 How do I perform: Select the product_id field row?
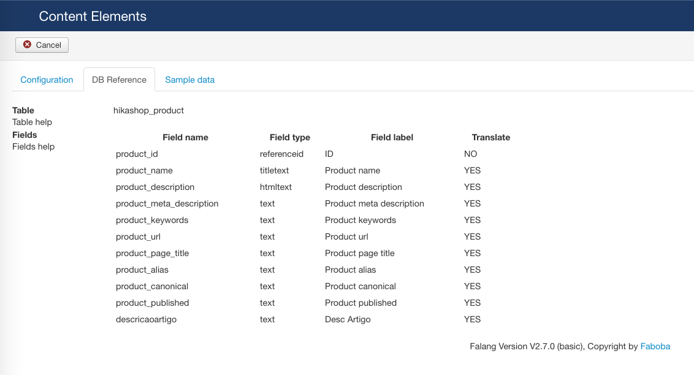coord(137,154)
